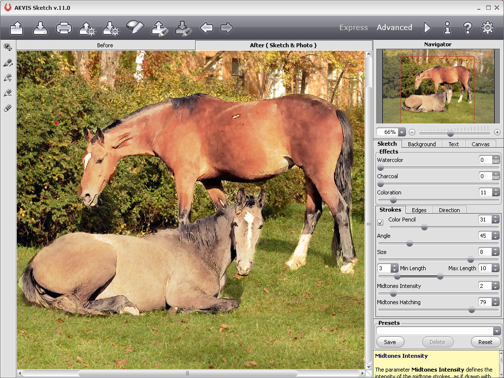The image size is (504, 378).
Task: Click the Reset button
Action: (x=485, y=342)
